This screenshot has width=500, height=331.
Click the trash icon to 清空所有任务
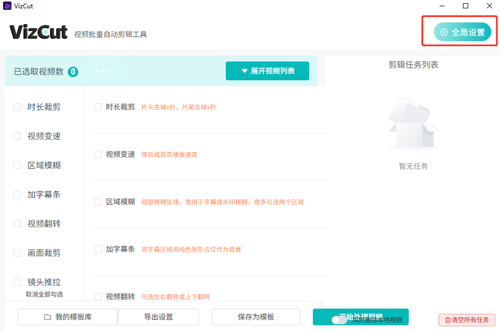pyautogui.click(x=447, y=320)
